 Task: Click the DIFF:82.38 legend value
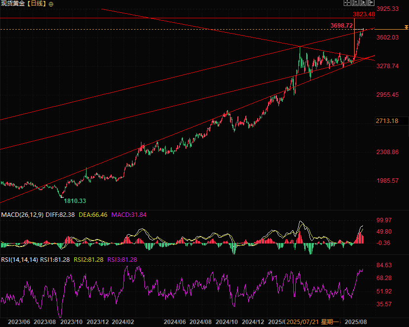(59, 215)
